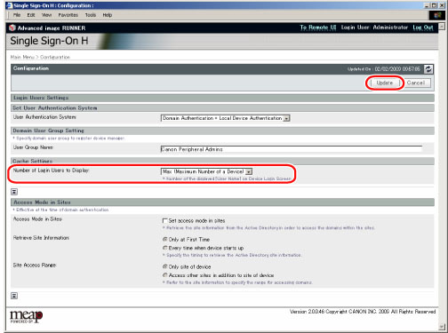Open Number of Login Users to Display dropdown
Viewport: 448px width, 333px height.
206,171
